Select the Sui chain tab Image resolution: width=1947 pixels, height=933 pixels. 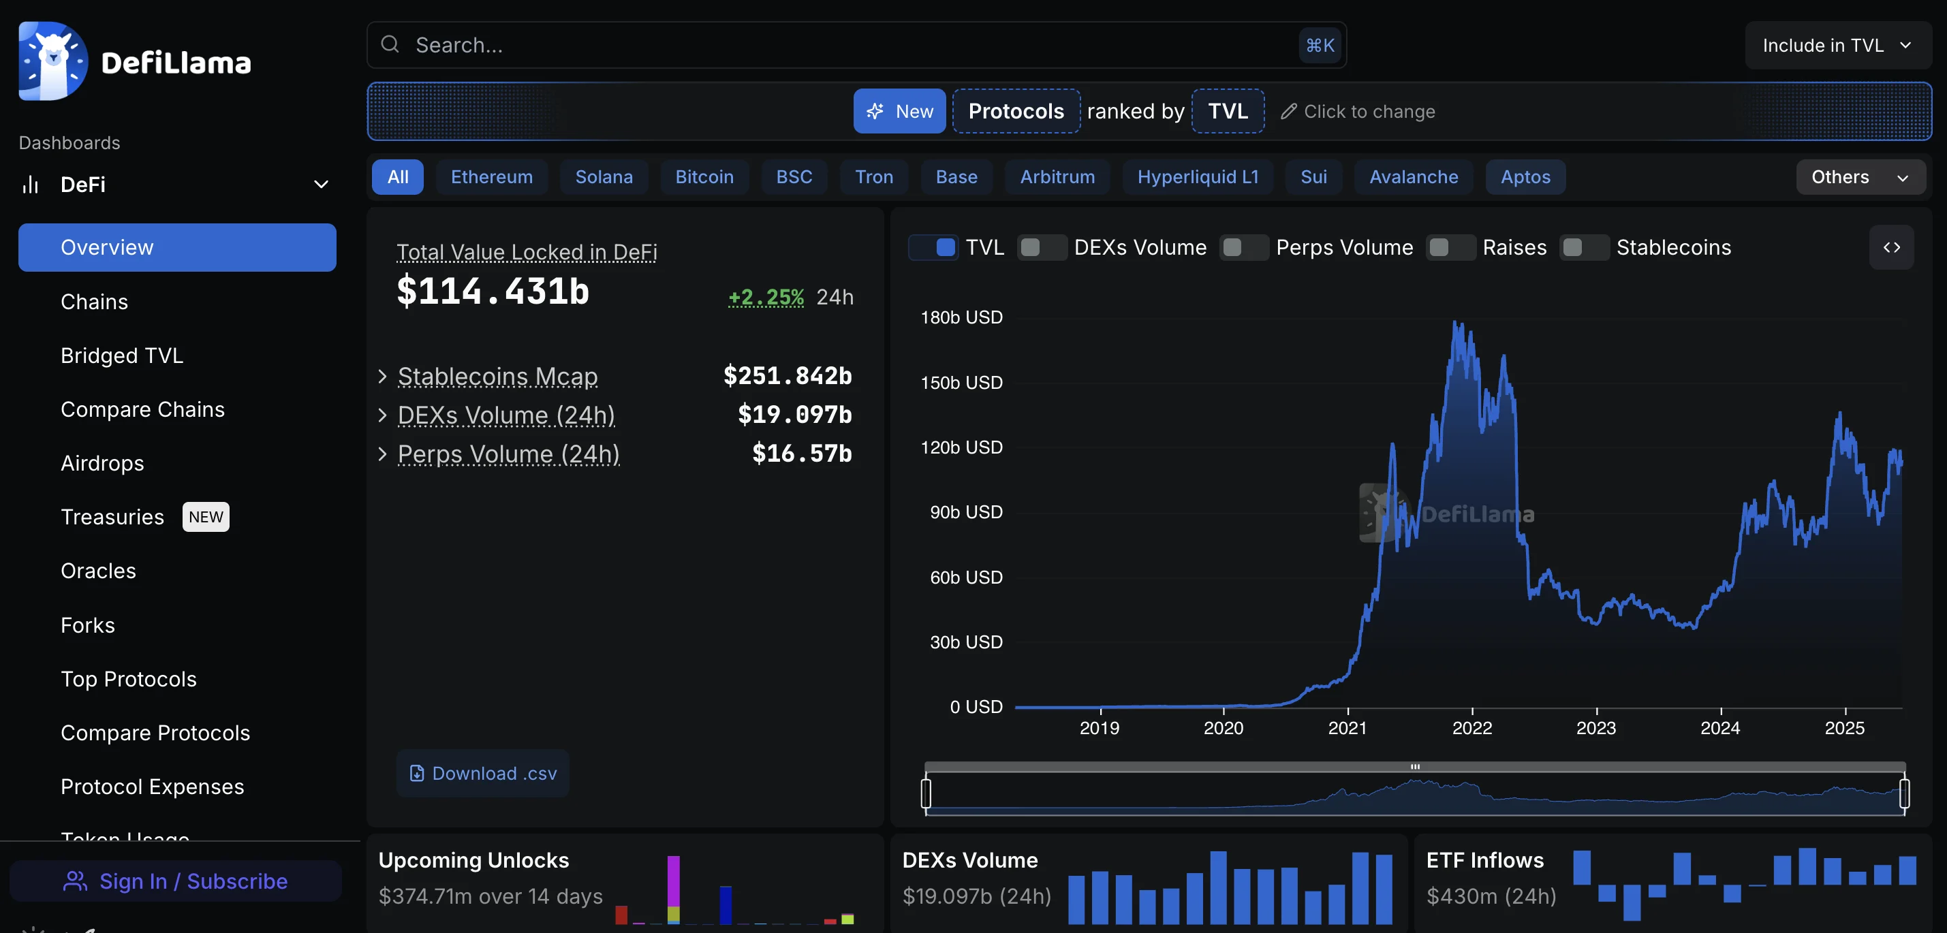pos(1313,177)
